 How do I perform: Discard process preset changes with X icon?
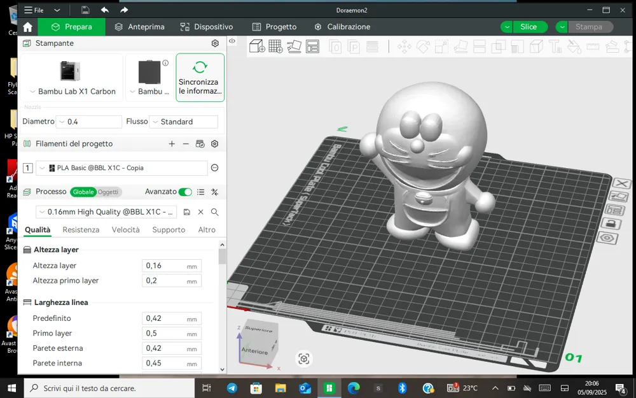[x=201, y=212]
